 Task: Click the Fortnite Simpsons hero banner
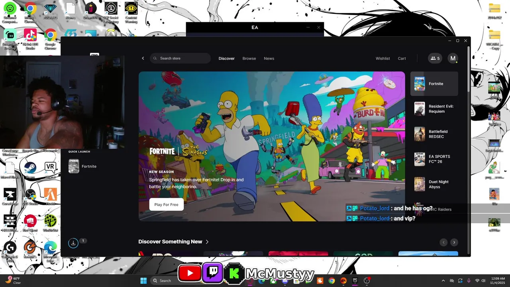[272, 146]
